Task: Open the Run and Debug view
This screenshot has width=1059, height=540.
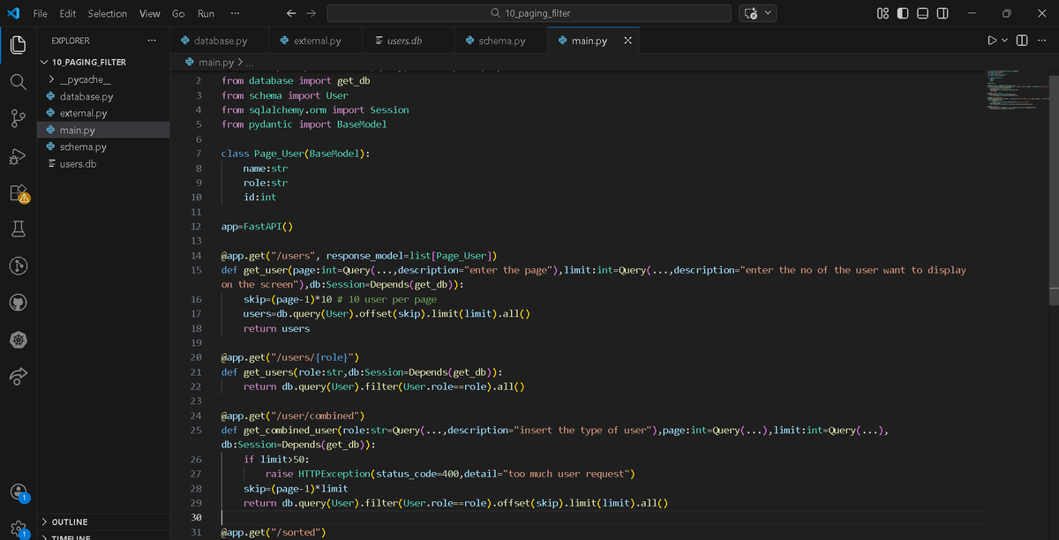Action: (x=19, y=156)
